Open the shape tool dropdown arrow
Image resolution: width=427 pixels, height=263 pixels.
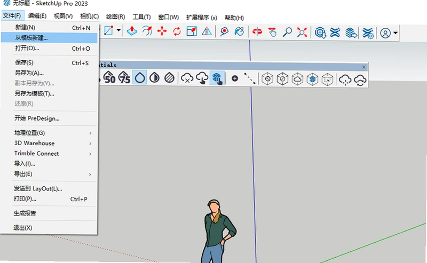[118, 30]
